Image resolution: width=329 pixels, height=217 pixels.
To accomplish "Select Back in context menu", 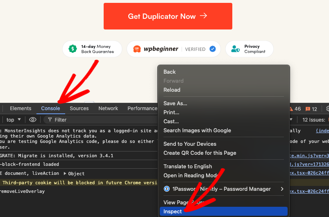I will tap(224, 72).
